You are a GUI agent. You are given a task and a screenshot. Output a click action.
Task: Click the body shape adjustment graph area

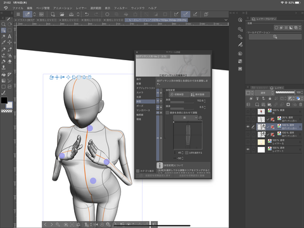pos(188,135)
